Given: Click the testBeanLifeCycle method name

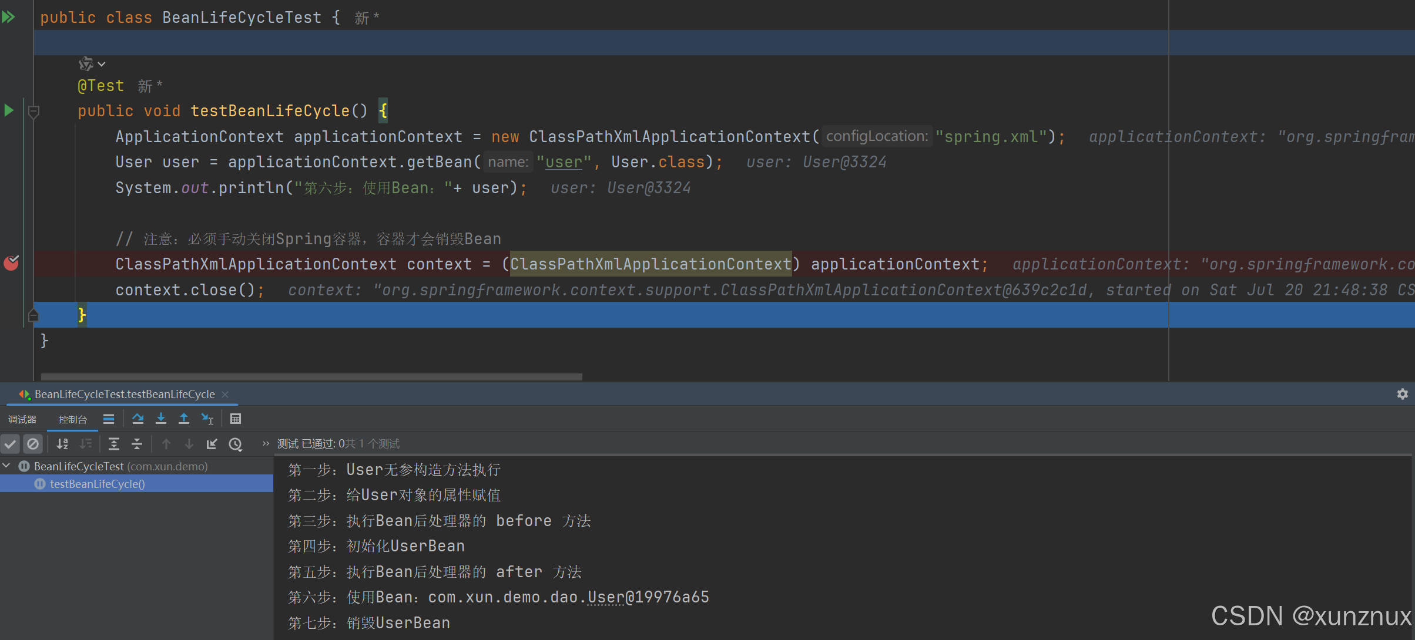Looking at the screenshot, I should click(x=270, y=111).
